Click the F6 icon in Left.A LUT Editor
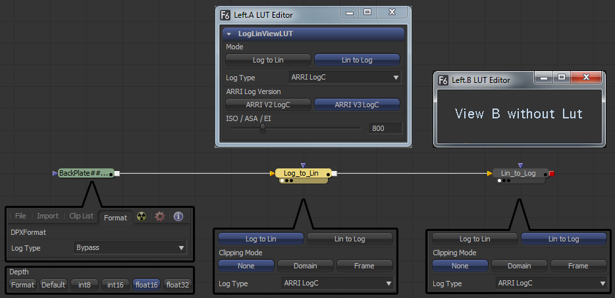The height and width of the screenshot is (298, 615). [x=225, y=14]
